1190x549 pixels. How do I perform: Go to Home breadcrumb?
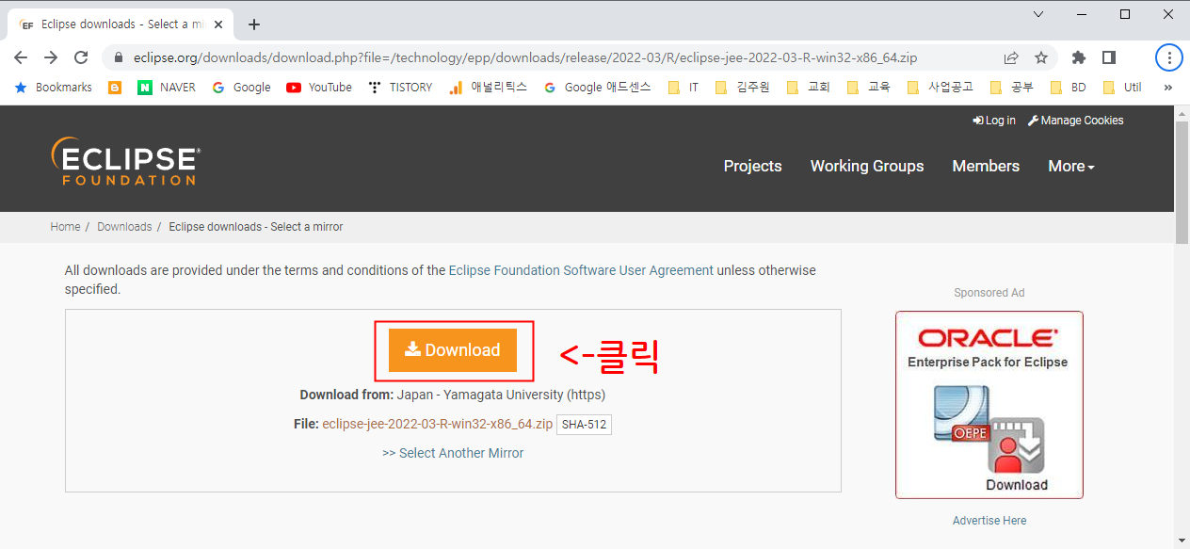[x=65, y=227]
